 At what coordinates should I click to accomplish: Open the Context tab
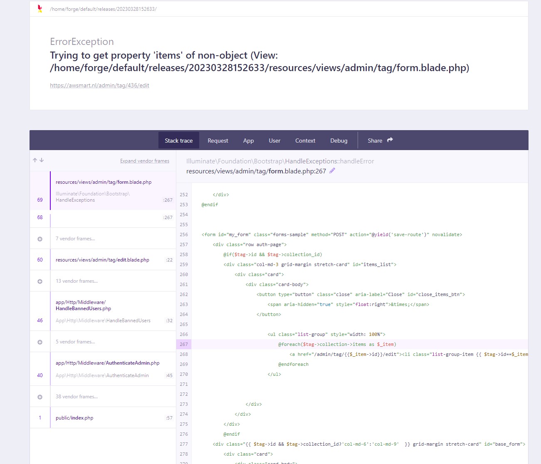tap(305, 141)
